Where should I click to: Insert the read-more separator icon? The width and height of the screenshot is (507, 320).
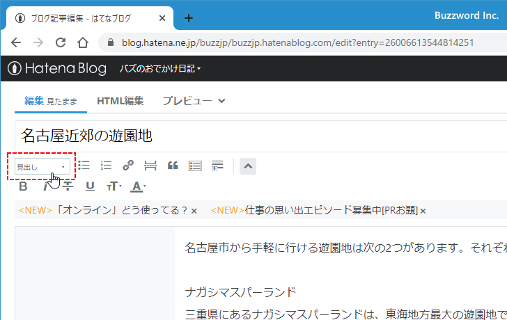(x=150, y=166)
